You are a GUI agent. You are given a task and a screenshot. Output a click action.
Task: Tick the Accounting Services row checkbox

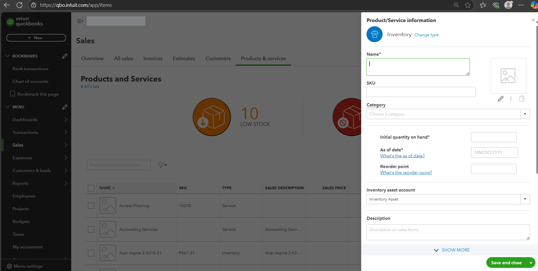(91, 229)
